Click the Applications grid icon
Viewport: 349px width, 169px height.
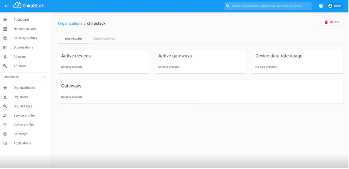point(5,143)
